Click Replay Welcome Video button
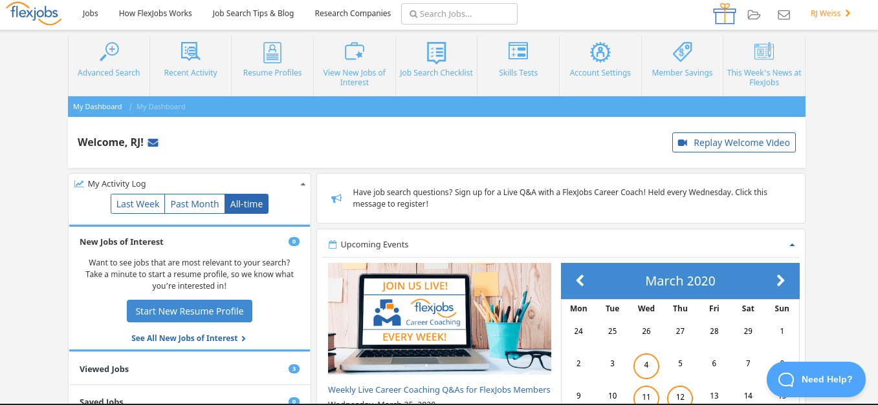Image resolution: width=878 pixels, height=405 pixels. pyautogui.click(x=734, y=143)
